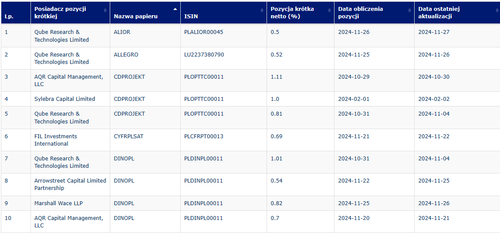
Task: Click AQR Capital Management in row 10
Action: (69, 222)
